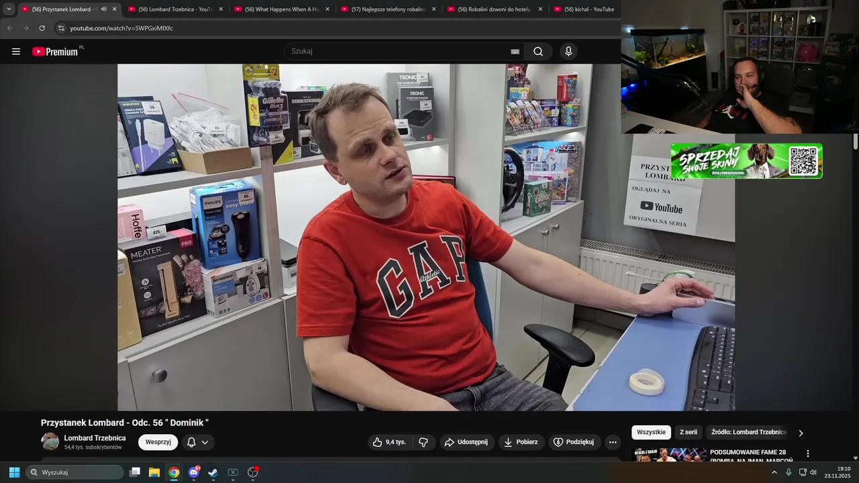Viewport: 859px width, 483px height.
Task: Click the magnifier search button
Action: coord(538,52)
